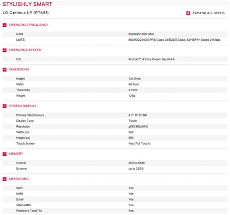Viewport: 230px width, 215px height.
Task: Click the MEMORY heading
Action: click(x=16, y=154)
